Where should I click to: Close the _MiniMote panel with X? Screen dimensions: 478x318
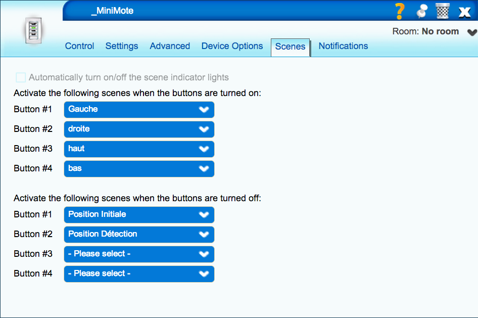point(464,12)
